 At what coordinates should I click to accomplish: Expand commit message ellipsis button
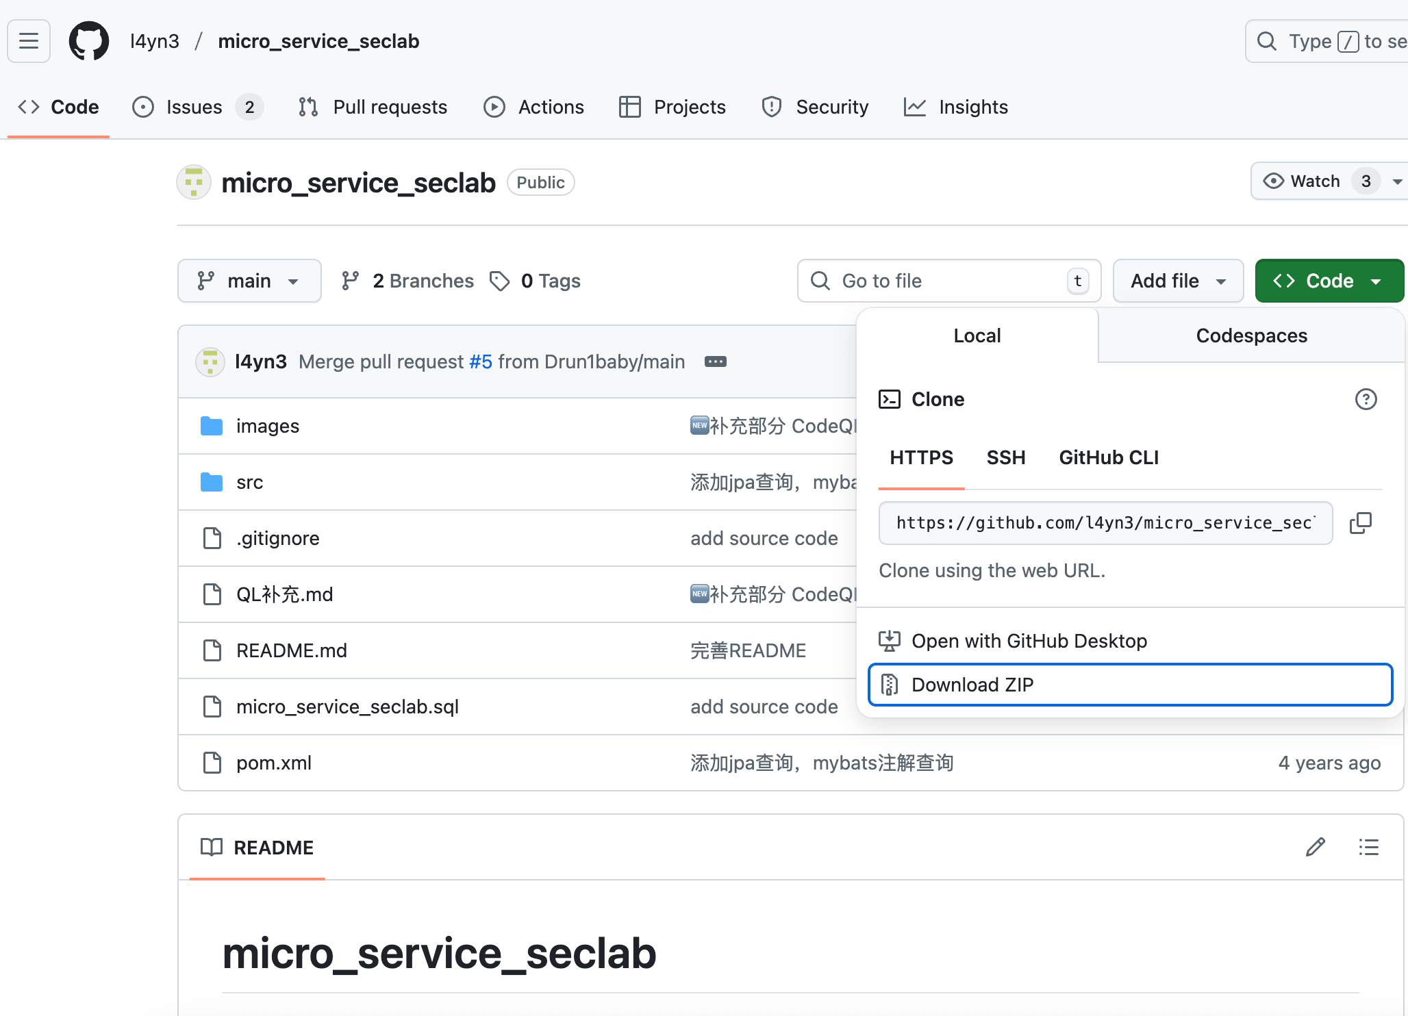716,361
